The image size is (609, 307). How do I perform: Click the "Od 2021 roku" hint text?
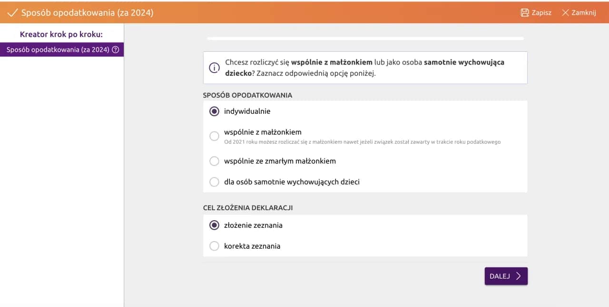[362, 142]
